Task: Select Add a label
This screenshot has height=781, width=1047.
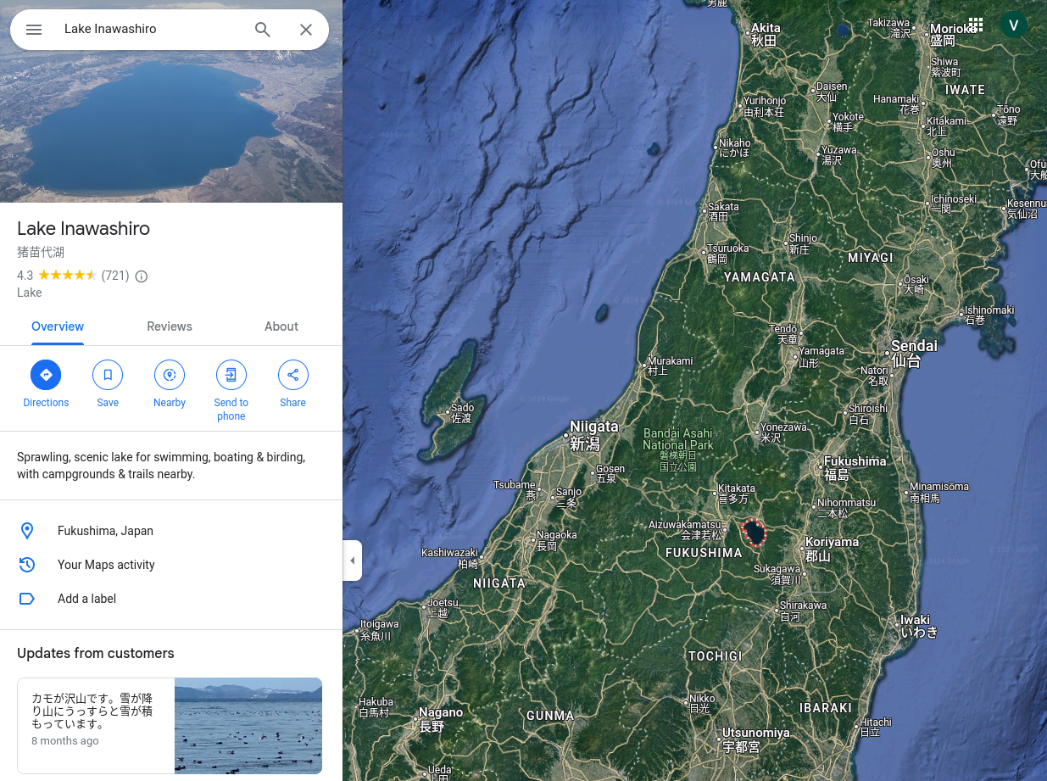Action: (x=171, y=599)
